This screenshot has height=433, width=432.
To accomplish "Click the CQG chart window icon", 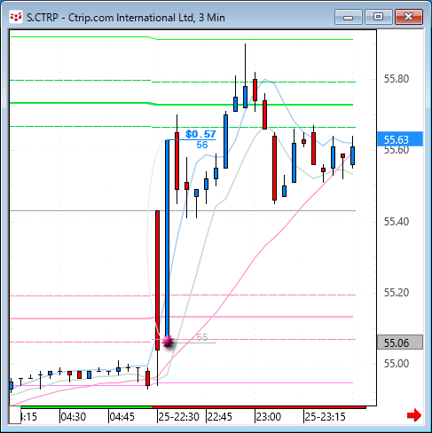I will [x=16, y=17].
